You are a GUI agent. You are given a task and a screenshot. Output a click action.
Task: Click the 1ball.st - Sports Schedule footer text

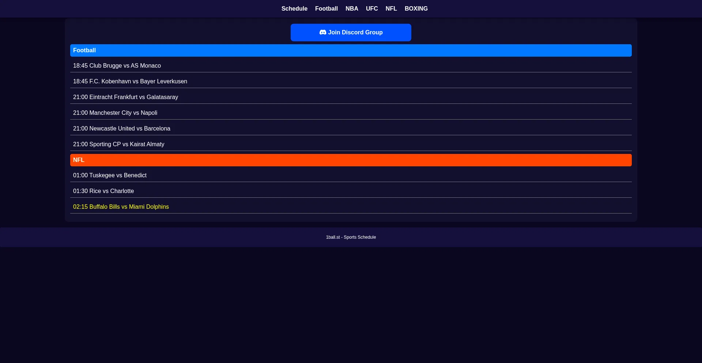click(351, 237)
